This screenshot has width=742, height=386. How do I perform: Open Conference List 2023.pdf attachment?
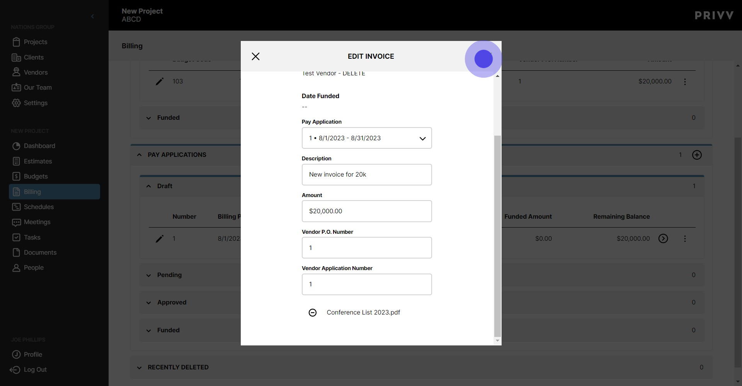[x=363, y=313]
